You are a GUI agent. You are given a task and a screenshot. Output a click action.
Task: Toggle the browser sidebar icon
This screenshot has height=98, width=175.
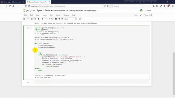click(x=157, y=6)
